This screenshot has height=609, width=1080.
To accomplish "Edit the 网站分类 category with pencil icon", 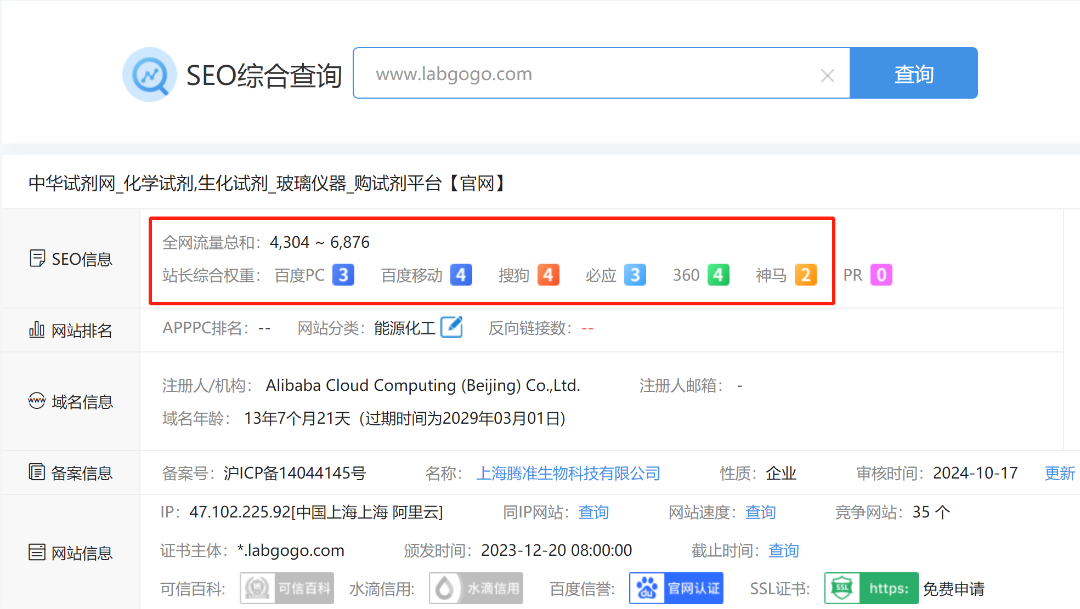I will (x=452, y=327).
